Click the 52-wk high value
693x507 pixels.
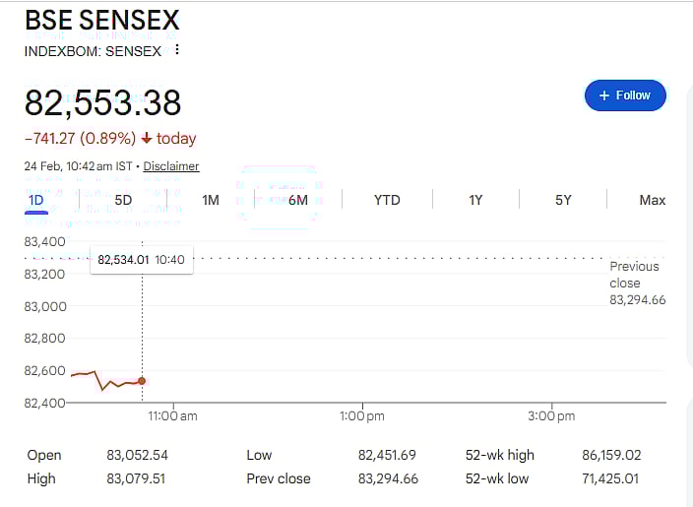611,455
